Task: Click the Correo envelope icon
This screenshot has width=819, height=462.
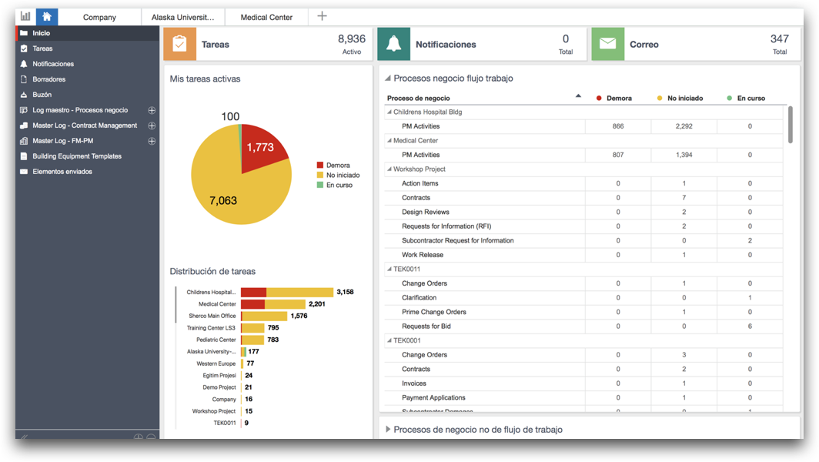Action: pyautogui.click(x=607, y=44)
